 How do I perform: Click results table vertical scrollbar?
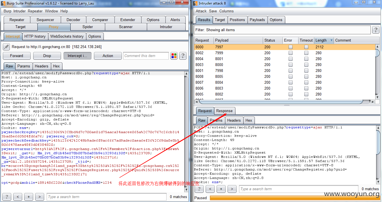[377, 72]
